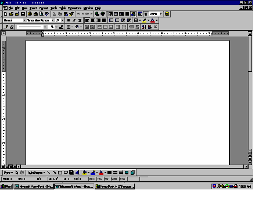Click the Windows Start button
The width and height of the screenshot is (266, 212).
coord(6,187)
